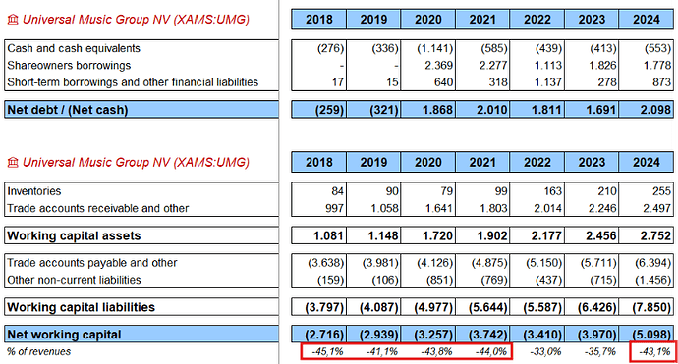Click the bank icon beside the top Universal Music Group title

point(13,20)
